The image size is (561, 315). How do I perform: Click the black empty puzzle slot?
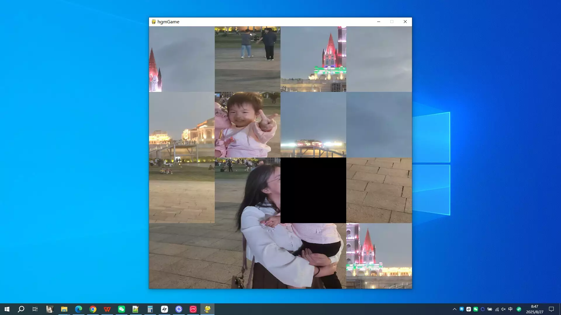[313, 190]
